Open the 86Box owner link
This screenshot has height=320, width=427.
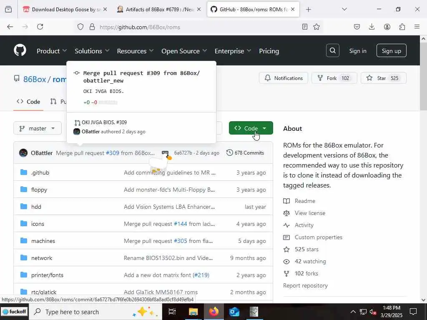35,79
